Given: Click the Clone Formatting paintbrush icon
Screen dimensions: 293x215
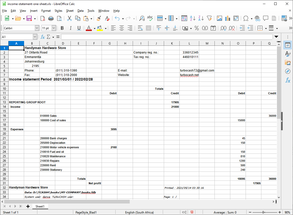Looking at the screenshot, I should coord(99,18).
